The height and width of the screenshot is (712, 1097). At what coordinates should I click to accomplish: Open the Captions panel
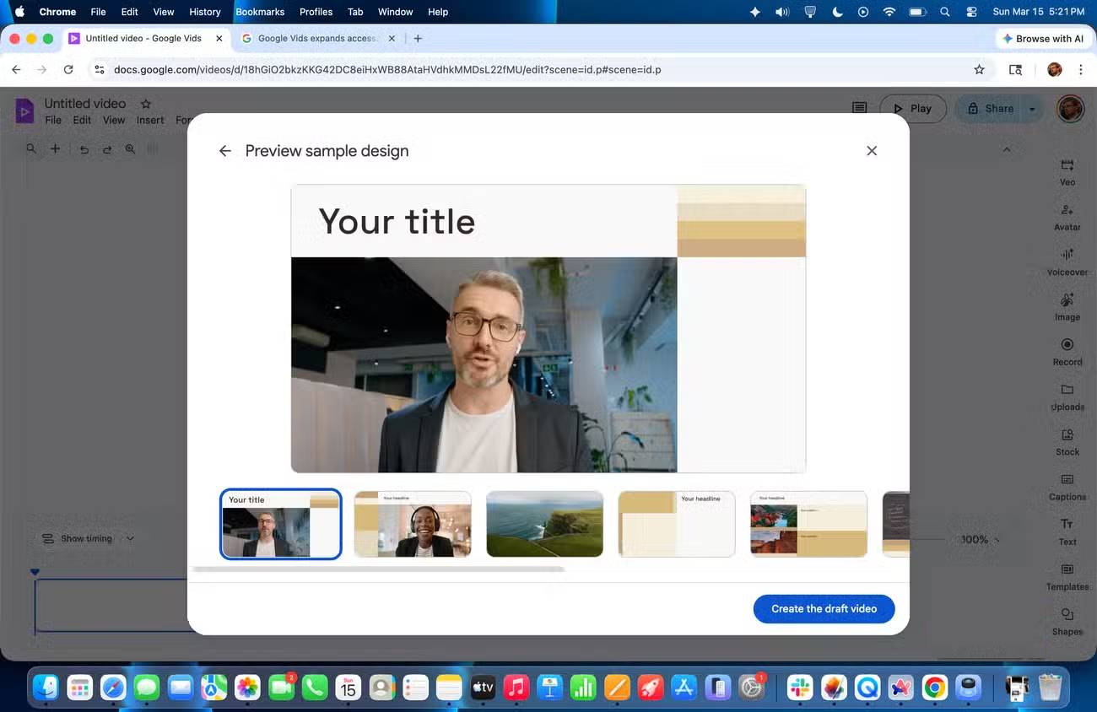coord(1067,486)
